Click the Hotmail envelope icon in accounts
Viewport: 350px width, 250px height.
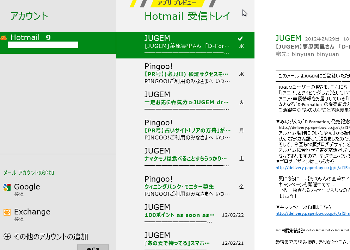tap(3, 38)
